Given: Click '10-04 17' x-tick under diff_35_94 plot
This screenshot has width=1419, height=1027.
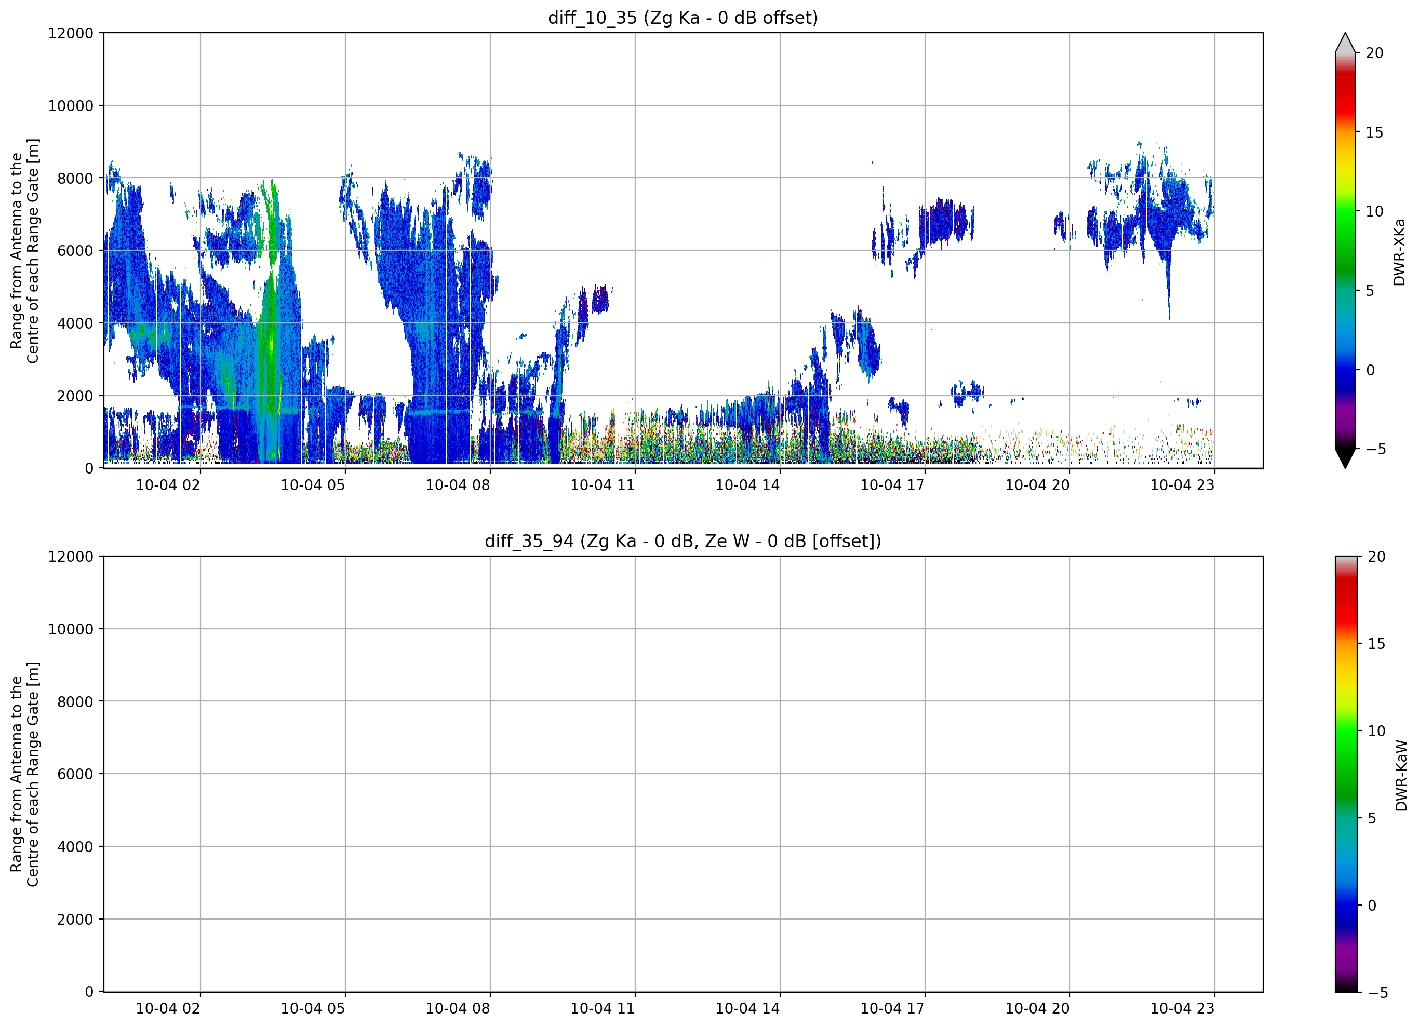Looking at the screenshot, I should pyautogui.click(x=892, y=1009).
